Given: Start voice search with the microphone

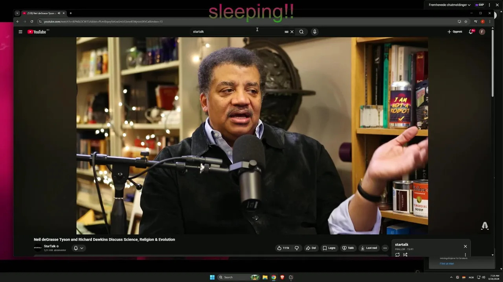Looking at the screenshot, I should click(314, 32).
